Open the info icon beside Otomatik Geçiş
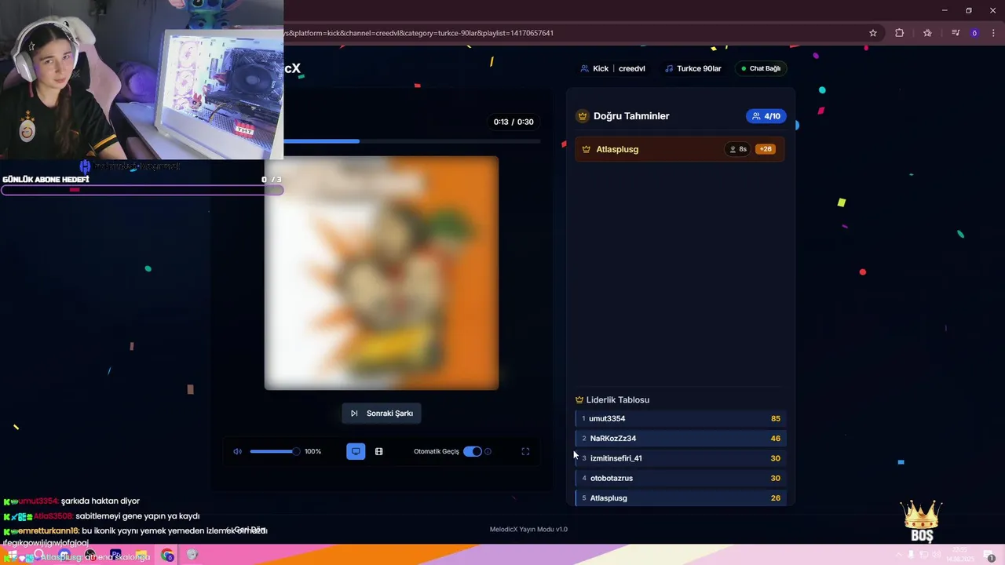The height and width of the screenshot is (565, 1005). pyautogui.click(x=488, y=451)
